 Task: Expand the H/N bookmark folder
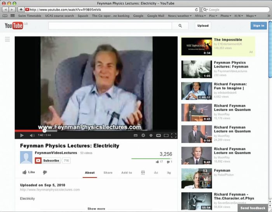point(239,16)
